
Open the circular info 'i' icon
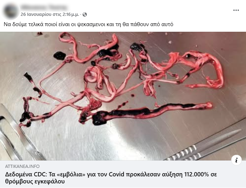tap(236, 160)
